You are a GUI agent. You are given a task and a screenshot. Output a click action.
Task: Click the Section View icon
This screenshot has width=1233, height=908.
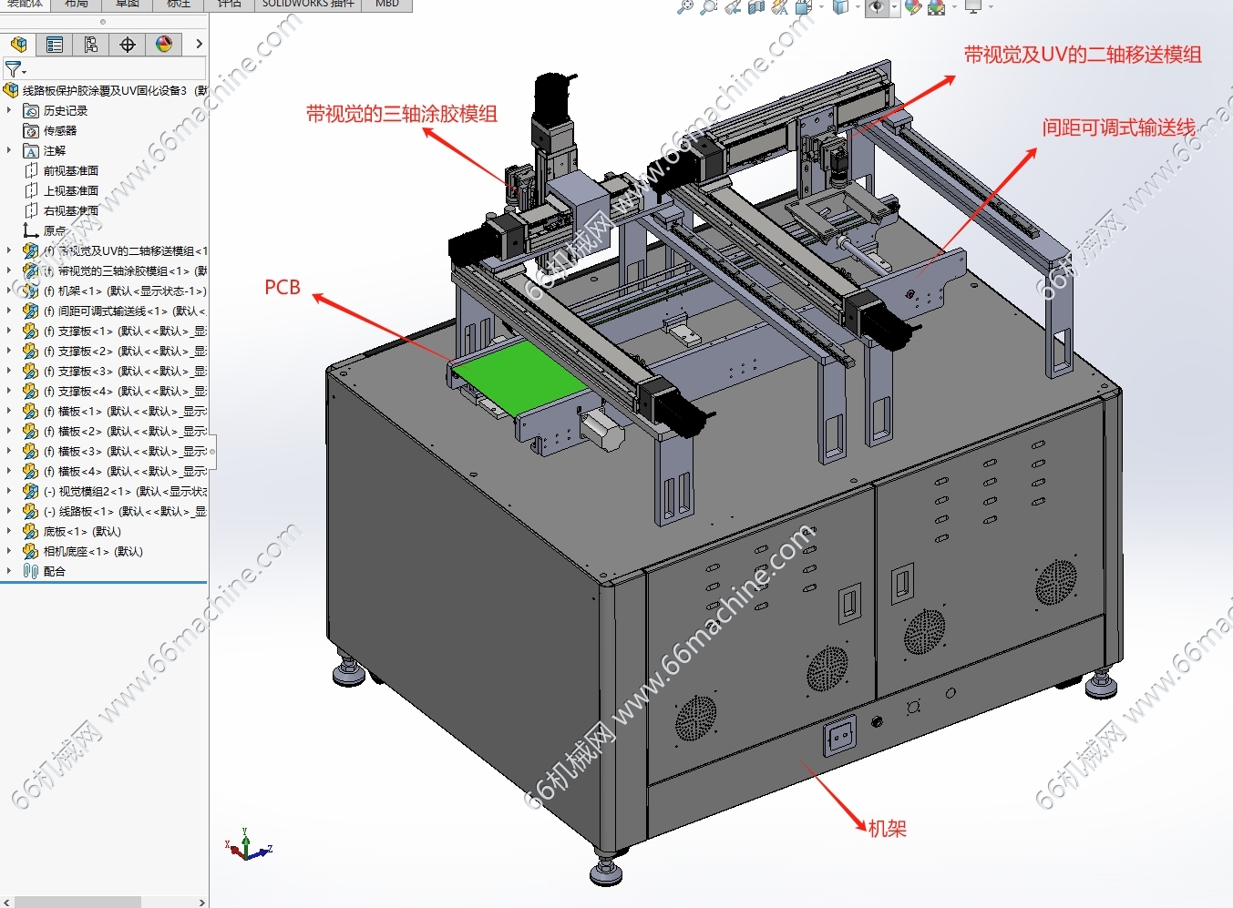coord(755,7)
